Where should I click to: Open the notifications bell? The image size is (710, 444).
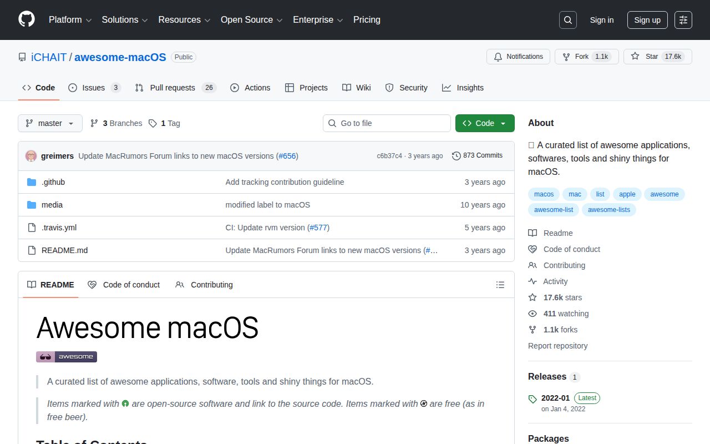tap(498, 56)
